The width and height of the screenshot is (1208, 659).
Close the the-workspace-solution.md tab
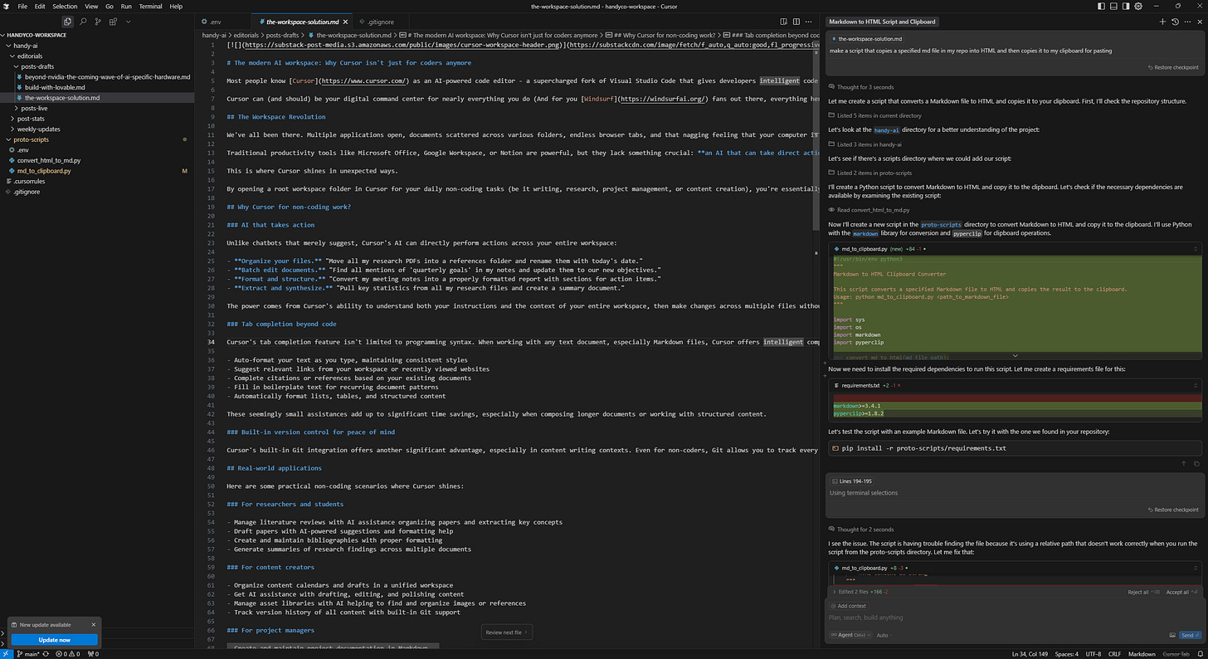tap(345, 22)
